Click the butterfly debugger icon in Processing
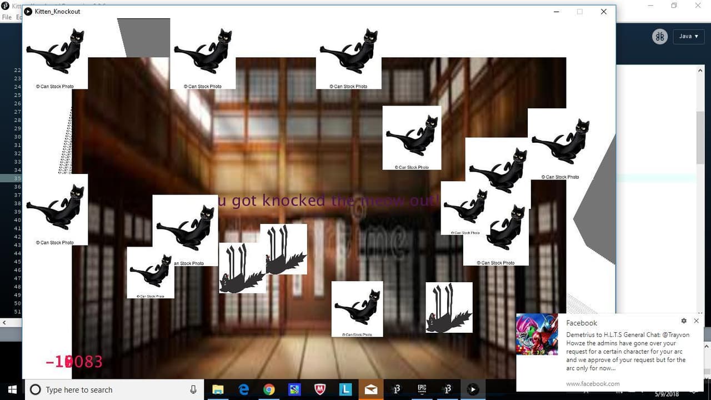The image size is (711, 400). [660, 37]
